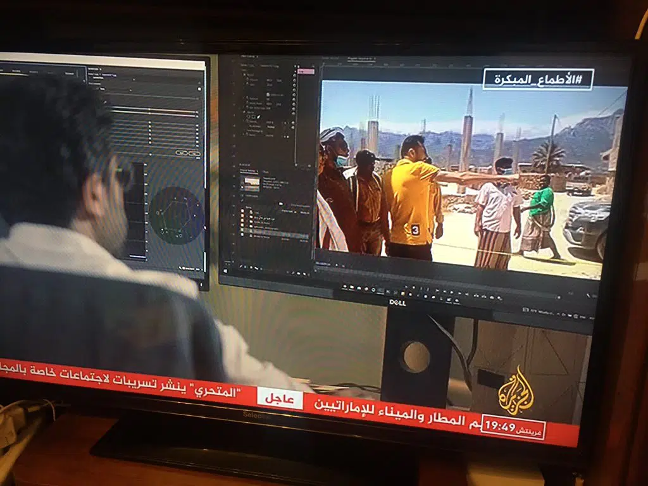This screenshot has width=648, height=486.
Task: Select the clip thumbnail in the Project panel
Action: (252, 185)
